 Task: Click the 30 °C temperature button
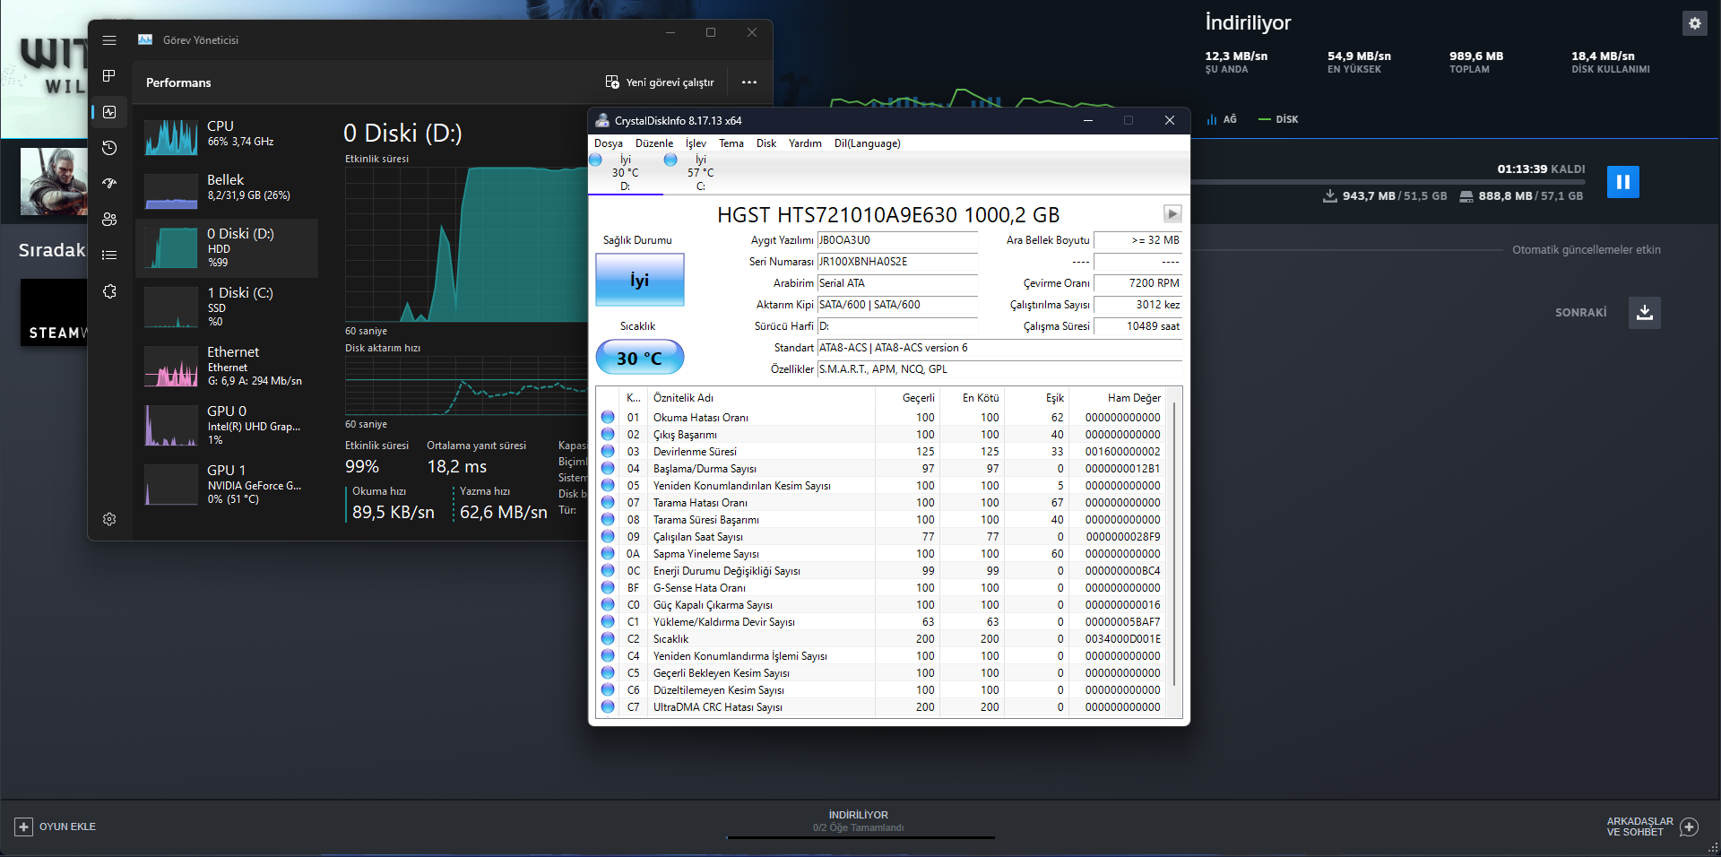(640, 358)
